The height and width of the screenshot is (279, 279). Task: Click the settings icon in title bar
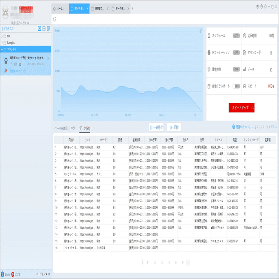pos(265,7)
